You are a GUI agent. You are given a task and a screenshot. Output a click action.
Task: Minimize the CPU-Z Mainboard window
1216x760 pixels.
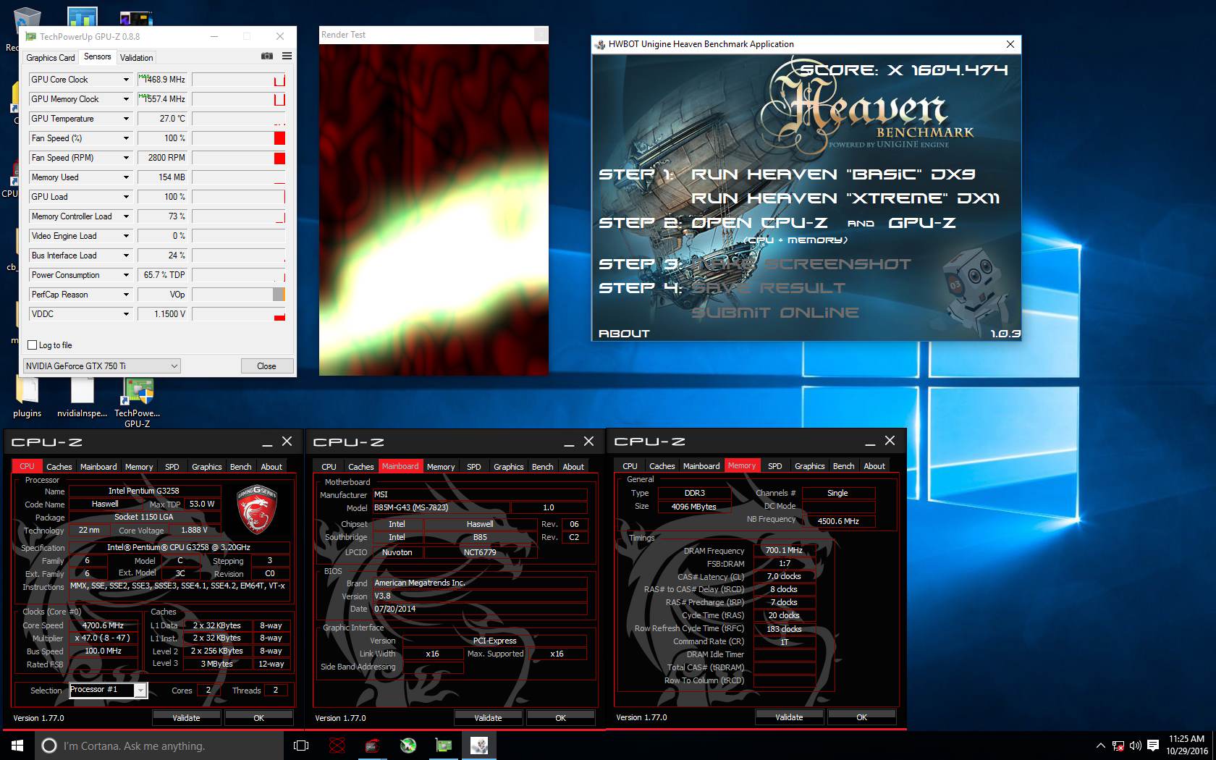(569, 442)
